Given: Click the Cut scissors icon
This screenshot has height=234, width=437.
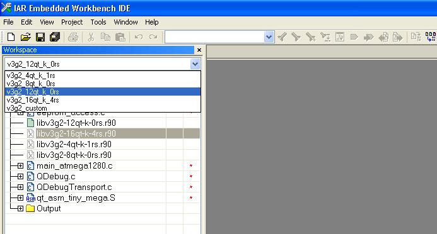Looking at the screenshot, I should 91,36.
